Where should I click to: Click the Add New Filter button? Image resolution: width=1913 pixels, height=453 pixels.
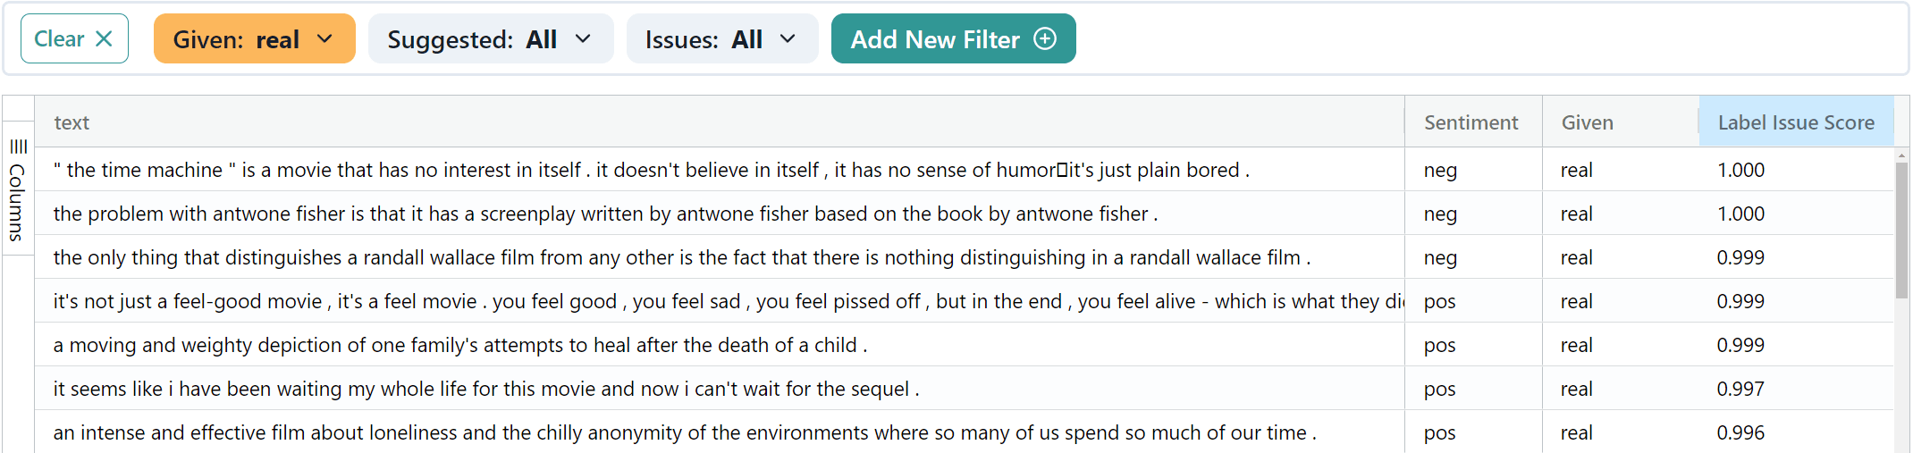953,39
